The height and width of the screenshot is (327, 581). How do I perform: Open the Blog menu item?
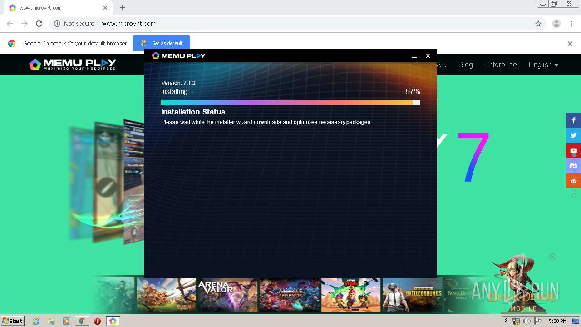tap(465, 64)
